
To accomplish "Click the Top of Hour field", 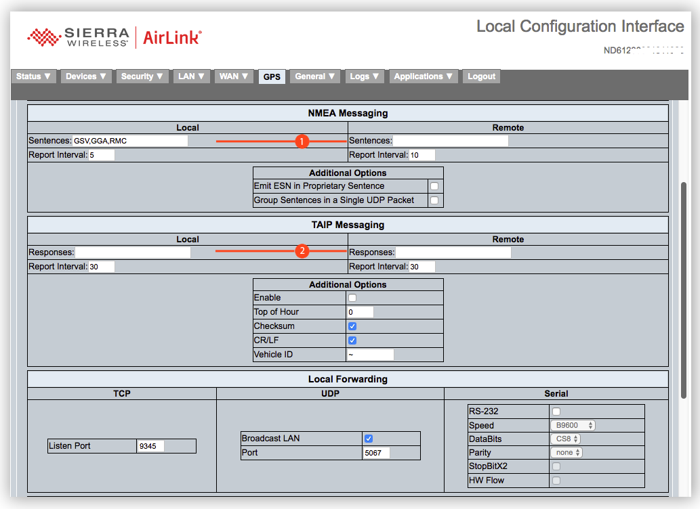I will (x=361, y=312).
